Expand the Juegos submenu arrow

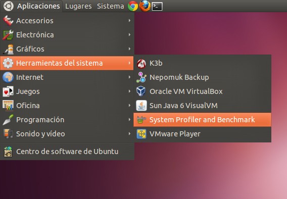coord(129,91)
